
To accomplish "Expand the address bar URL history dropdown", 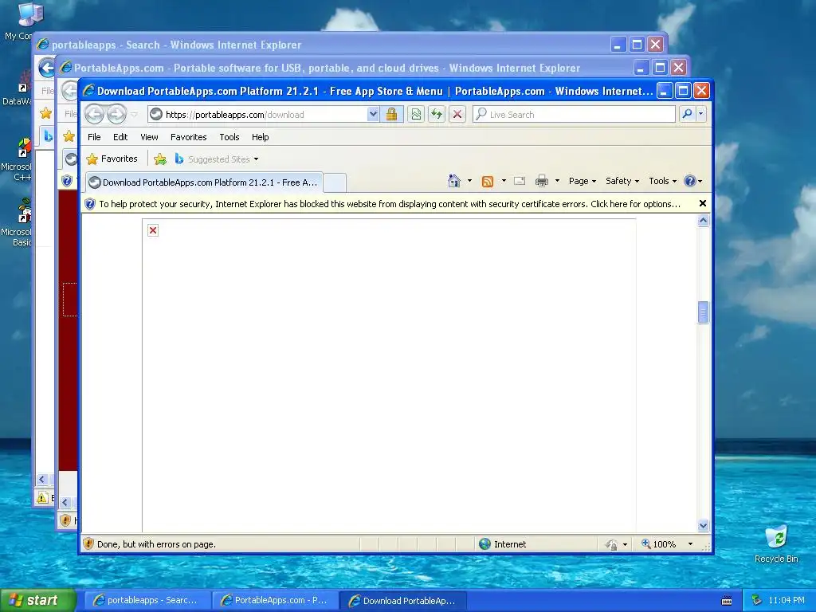I will tap(373, 114).
